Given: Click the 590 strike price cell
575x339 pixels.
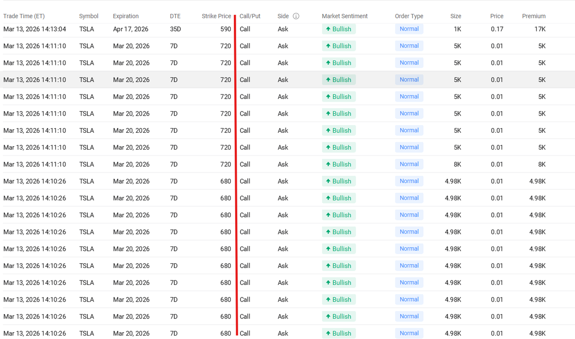Looking at the screenshot, I should coord(226,29).
